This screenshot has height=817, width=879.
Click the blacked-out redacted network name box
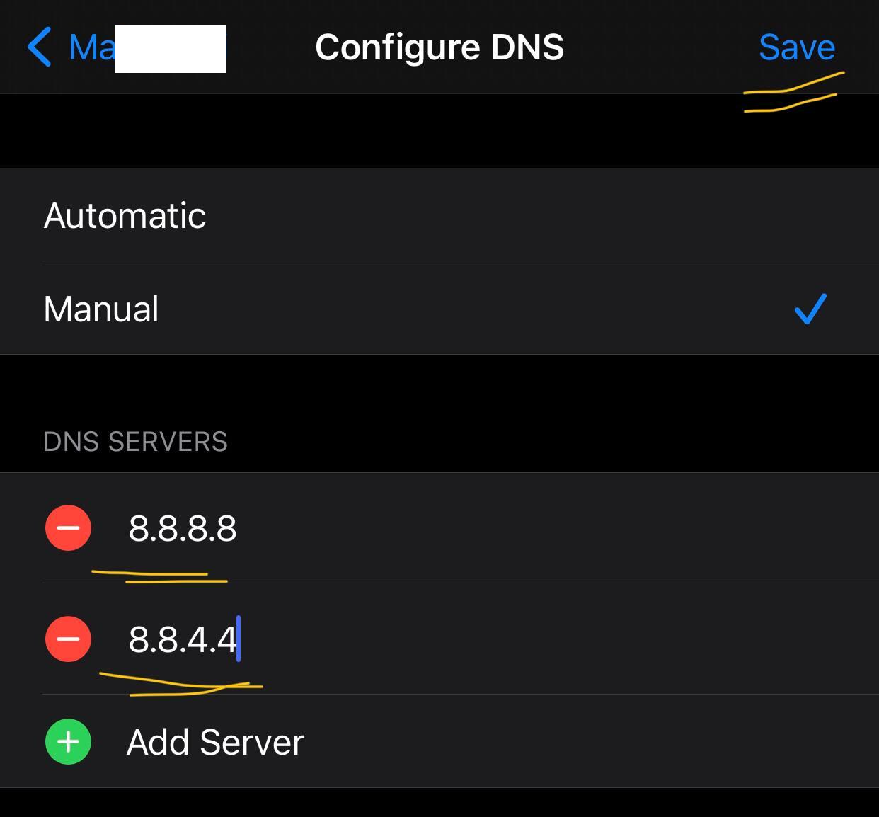tap(171, 49)
